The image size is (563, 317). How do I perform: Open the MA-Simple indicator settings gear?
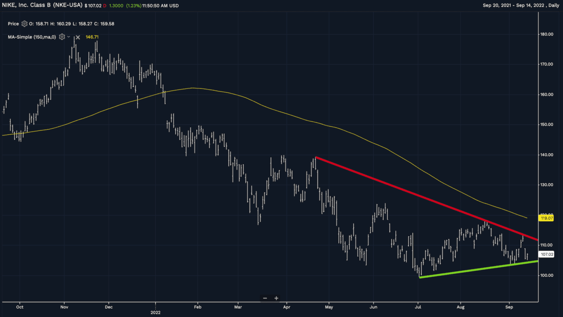[x=62, y=37]
